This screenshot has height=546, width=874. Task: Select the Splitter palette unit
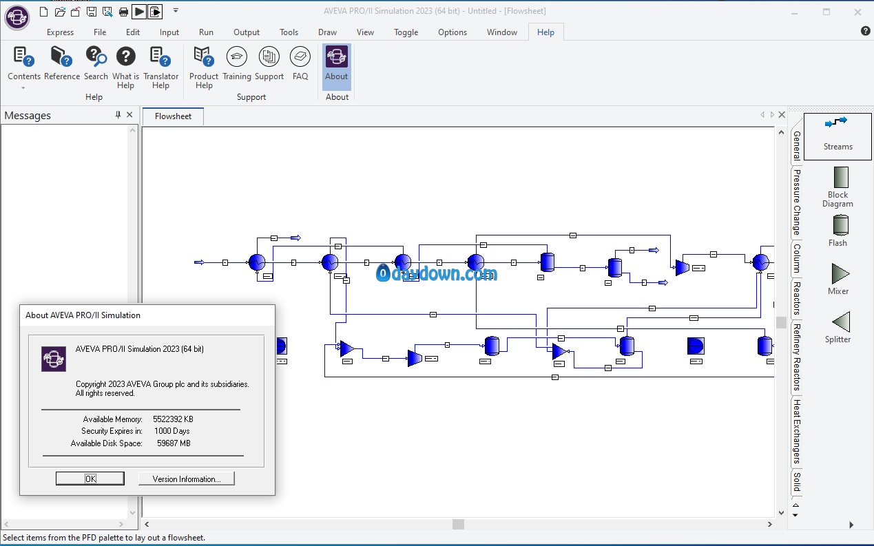[x=838, y=327]
